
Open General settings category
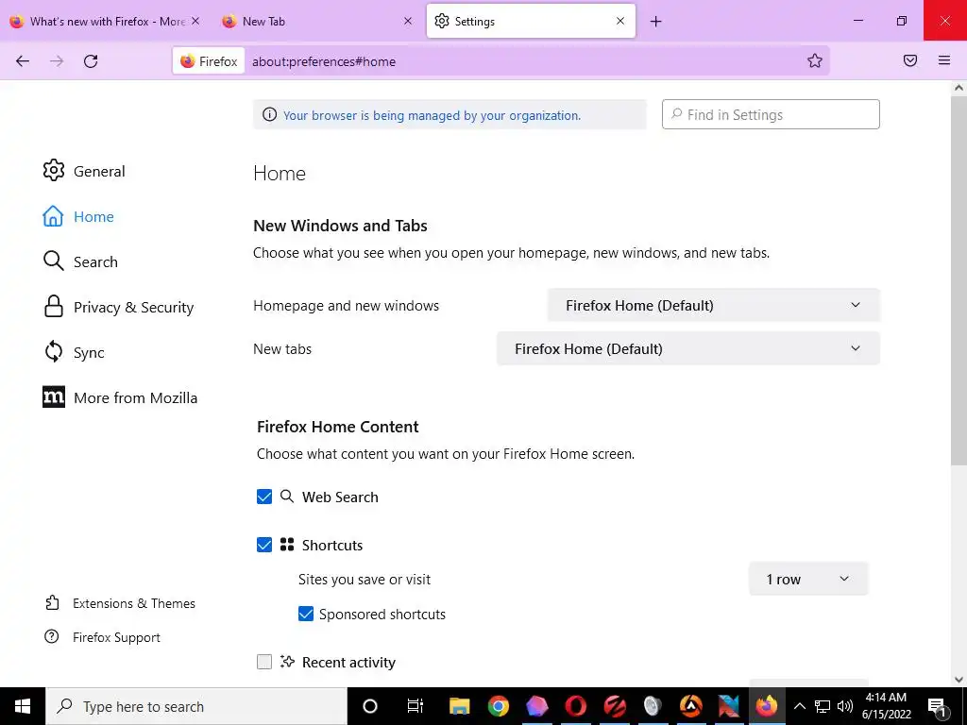pyautogui.click(x=84, y=171)
